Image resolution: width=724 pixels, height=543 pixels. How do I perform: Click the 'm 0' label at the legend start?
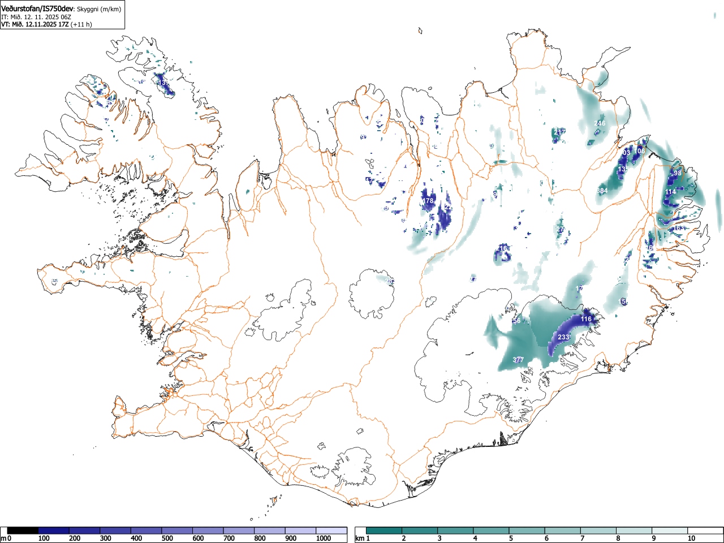6,538
